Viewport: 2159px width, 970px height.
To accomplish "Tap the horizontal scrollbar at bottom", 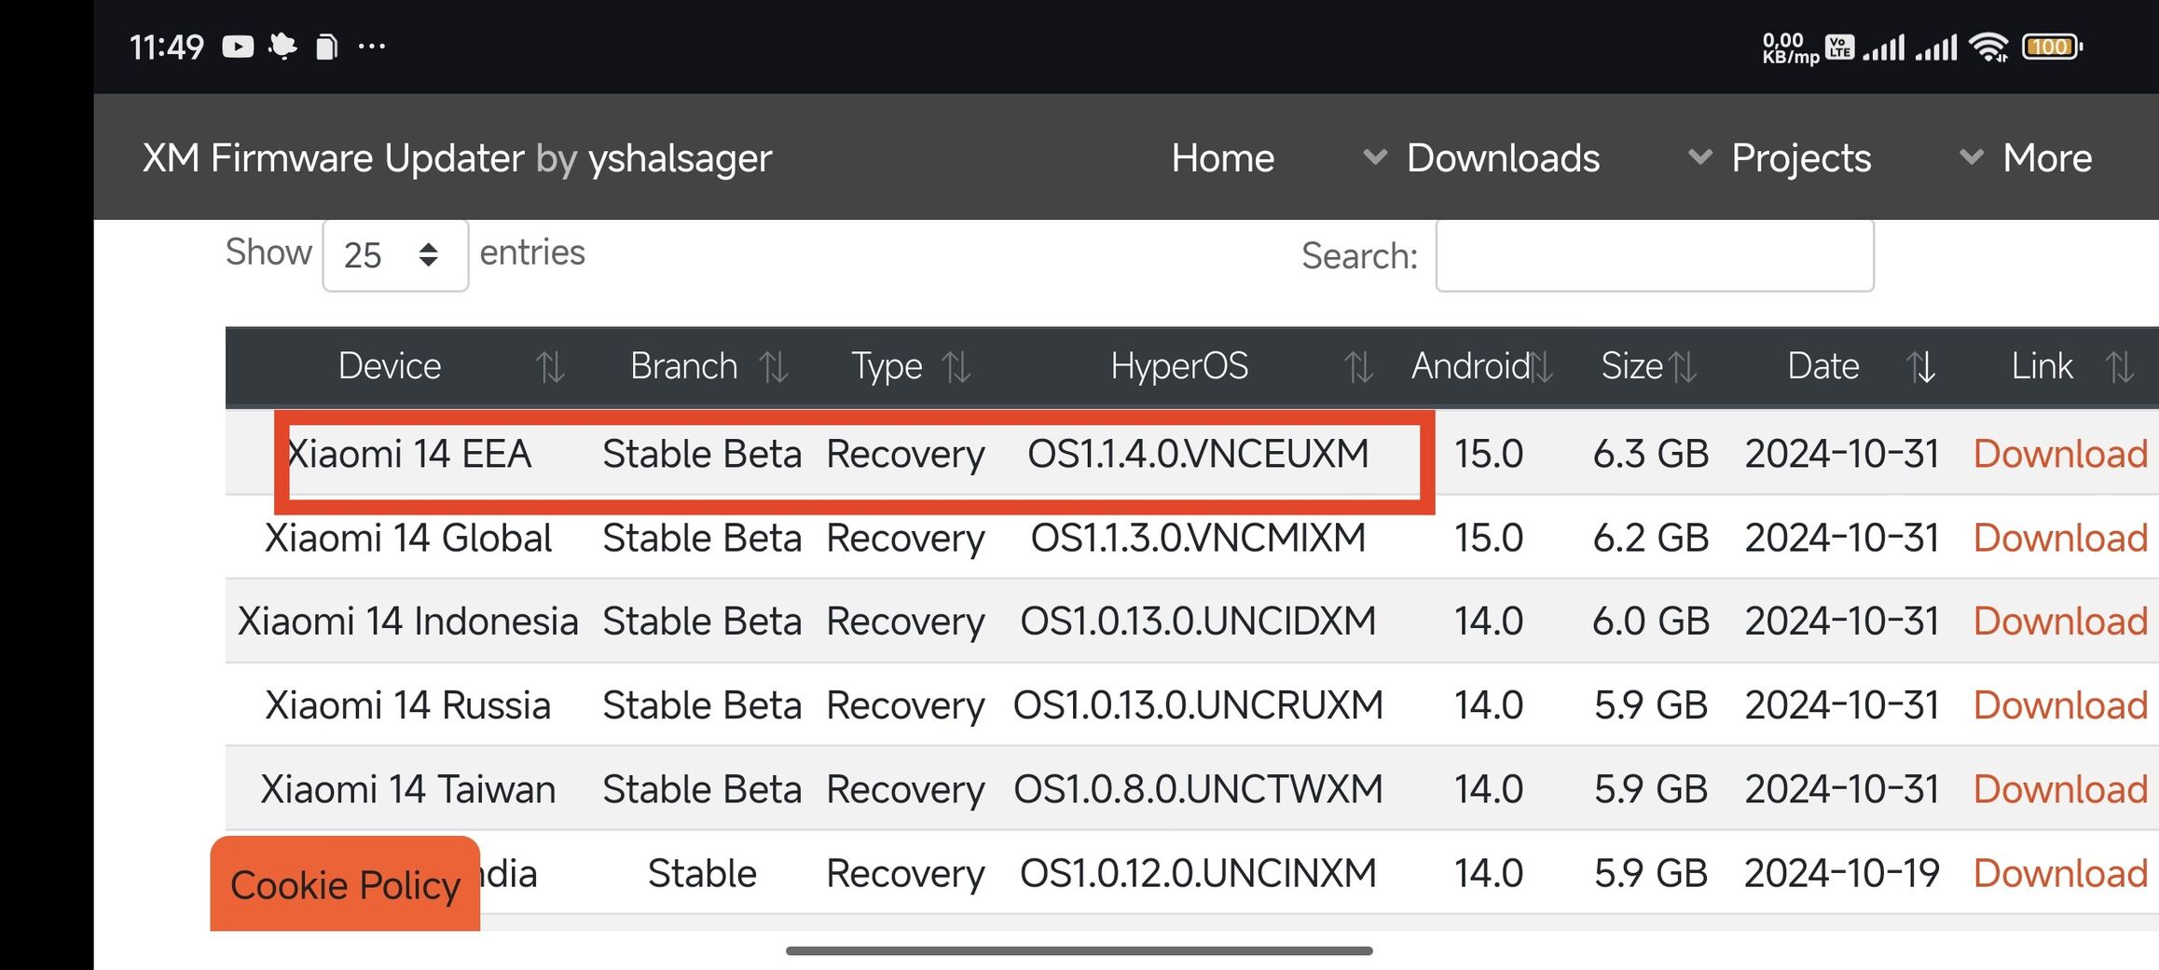I will click(1079, 950).
